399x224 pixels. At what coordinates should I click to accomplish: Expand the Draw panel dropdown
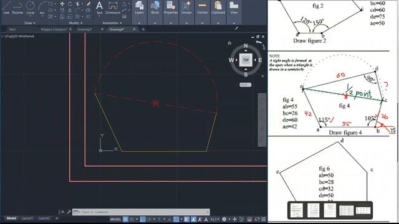[29, 23]
